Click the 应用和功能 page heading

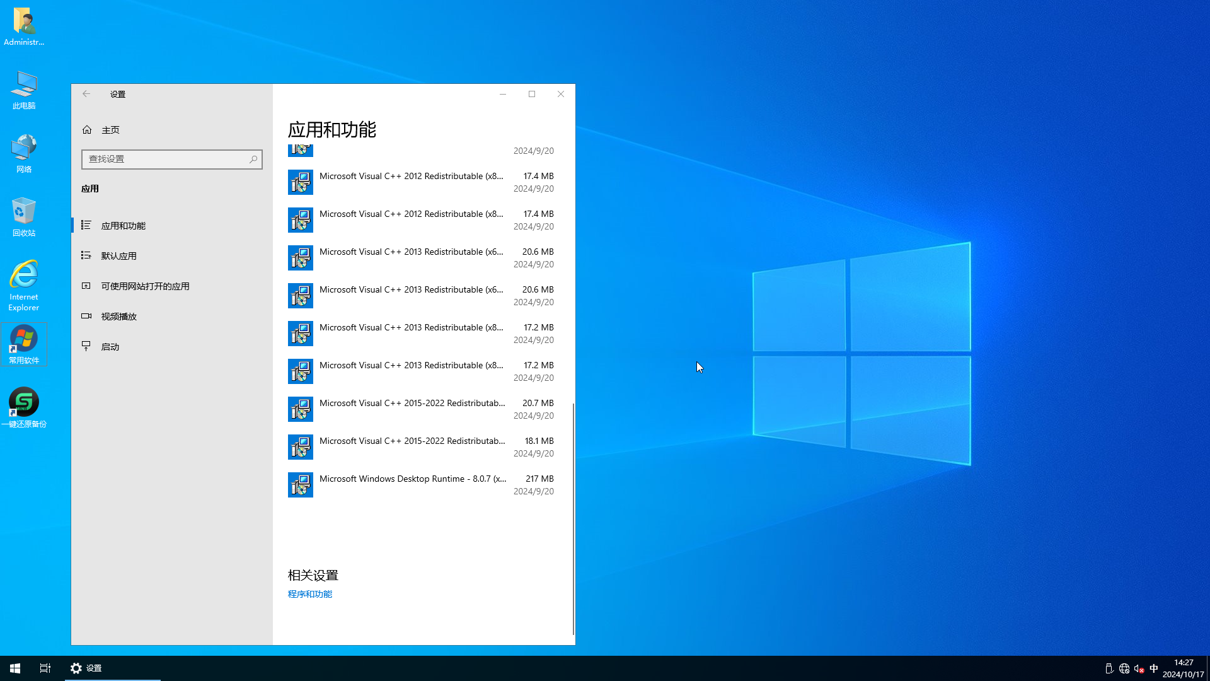point(332,130)
